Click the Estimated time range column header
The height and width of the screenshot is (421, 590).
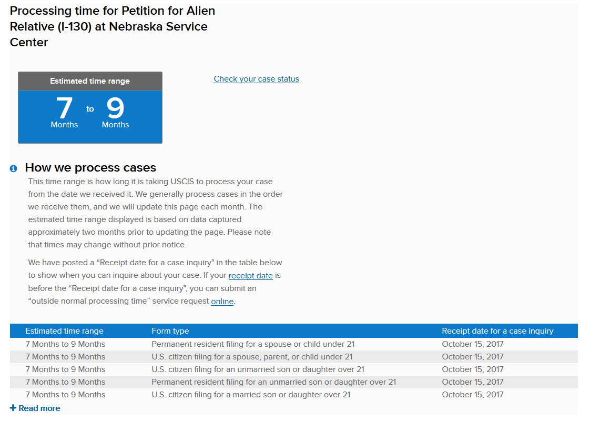(64, 331)
